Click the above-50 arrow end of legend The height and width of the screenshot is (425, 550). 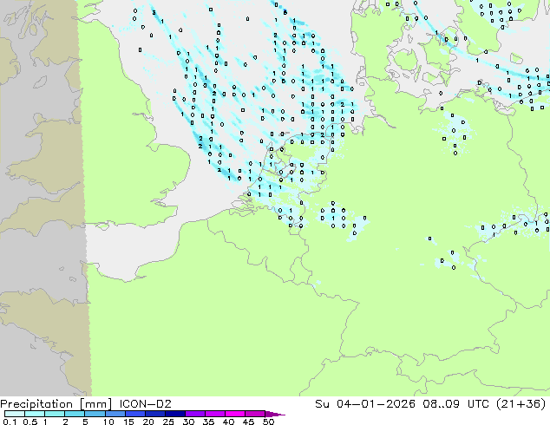coord(275,414)
